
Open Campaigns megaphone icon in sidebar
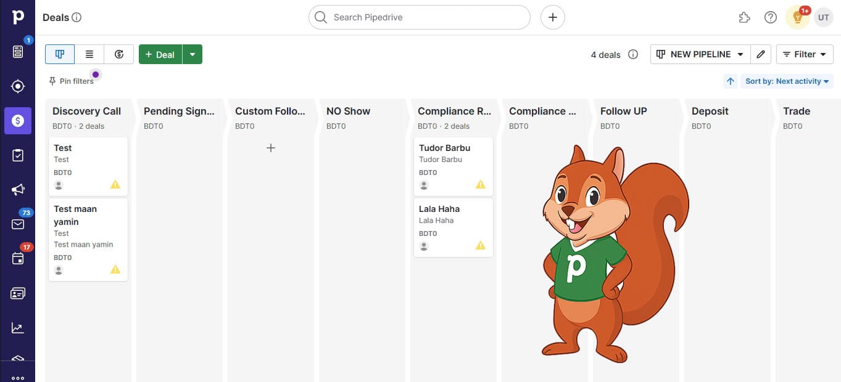click(x=18, y=190)
